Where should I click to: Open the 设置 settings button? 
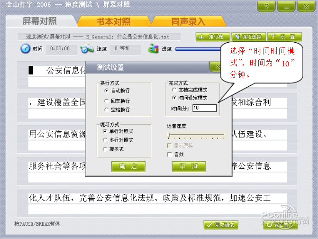pos(284,37)
